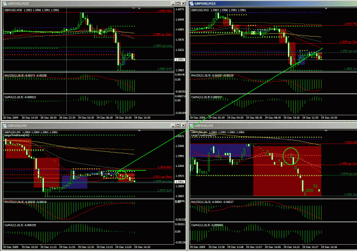
Task: Open the GBPUSD,M30 window's chart icon menu
Action: click(x=5, y=3)
